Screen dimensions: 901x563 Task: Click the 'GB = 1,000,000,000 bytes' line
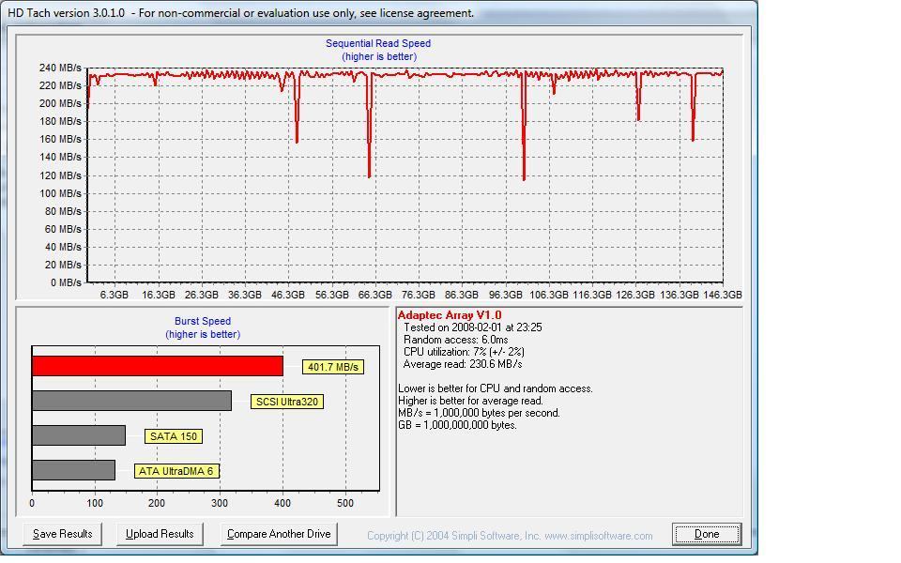pos(457,425)
